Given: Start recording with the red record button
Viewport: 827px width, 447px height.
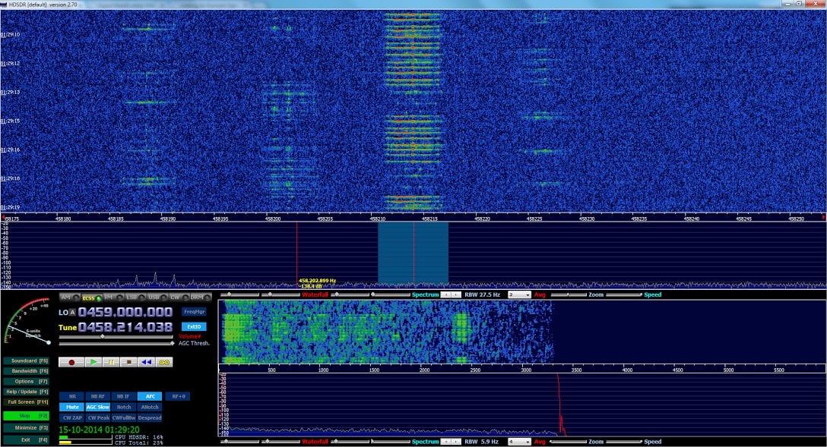Looking at the screenshot, I should (x=71, y=362).
